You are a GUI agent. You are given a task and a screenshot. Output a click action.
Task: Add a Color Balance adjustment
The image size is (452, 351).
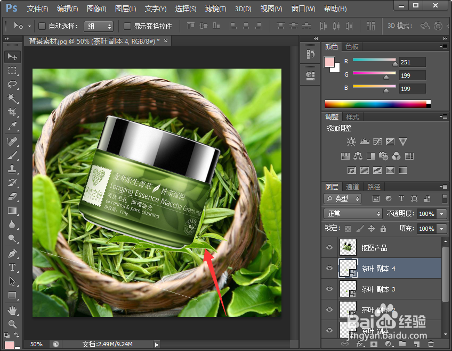tap(358, 156)
